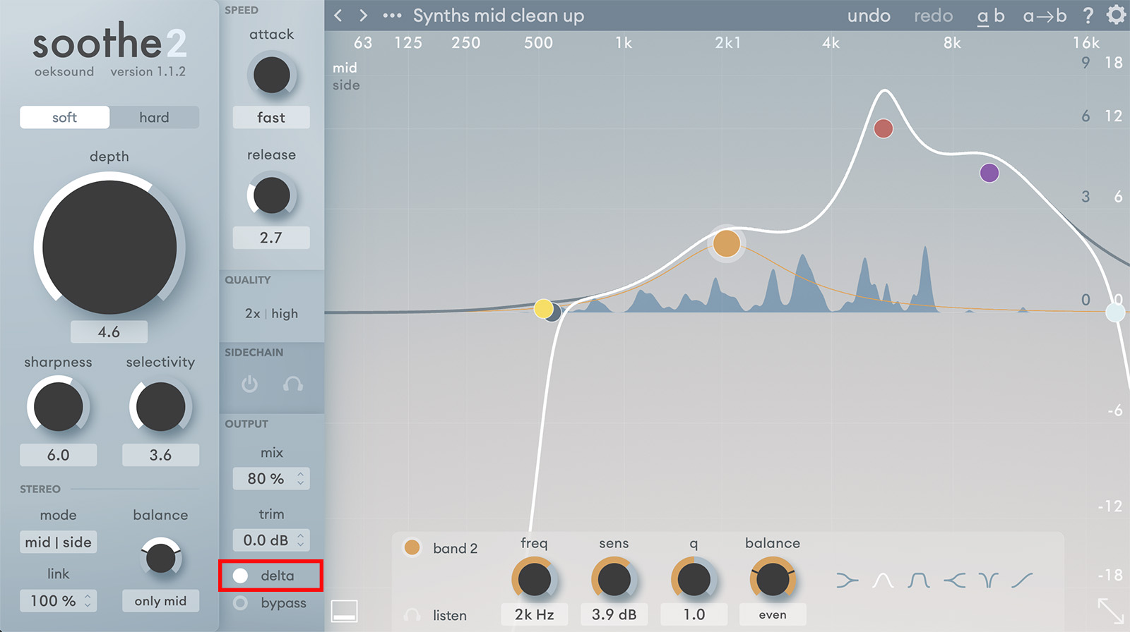Viewport: 1130px width, 632px height.
Task: Click the band 2 orange color dot
Action: coord(412,547)
